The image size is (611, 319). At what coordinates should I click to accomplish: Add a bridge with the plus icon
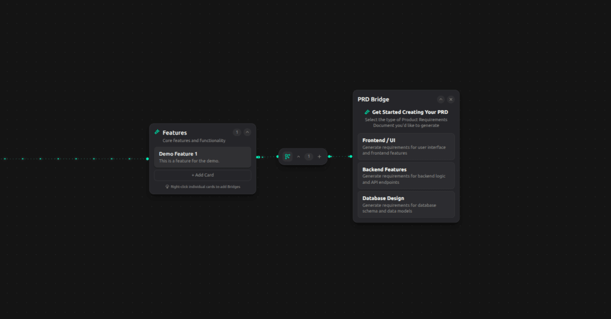pyautogui.click(x=319, y=156)
